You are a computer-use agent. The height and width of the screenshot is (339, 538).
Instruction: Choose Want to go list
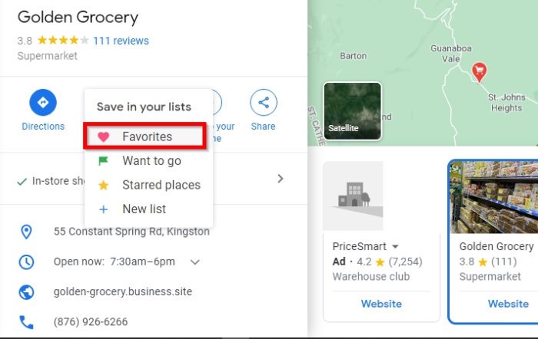coord(151,161)
